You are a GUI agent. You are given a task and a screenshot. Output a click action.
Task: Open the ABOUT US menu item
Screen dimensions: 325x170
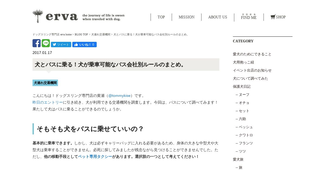click(x=218, y=17)
